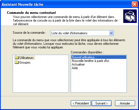Click the Utilisateurs folder icon
This screenshot has width=139, height=110.
[x=17, y=57]
